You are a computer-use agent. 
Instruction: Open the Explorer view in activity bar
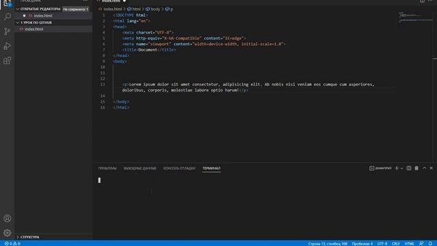(7, 3)
